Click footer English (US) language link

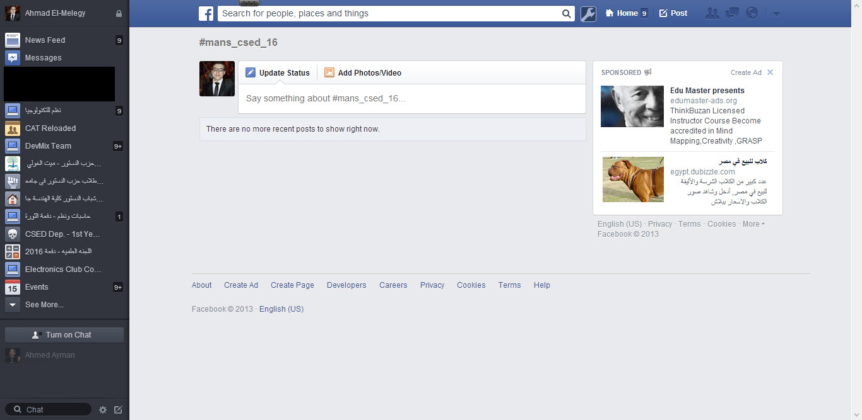click(x=281, y=309)
